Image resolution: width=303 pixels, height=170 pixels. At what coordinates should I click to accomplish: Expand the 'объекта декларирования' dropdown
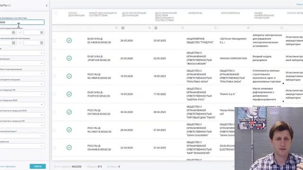(x=22, y=74)
